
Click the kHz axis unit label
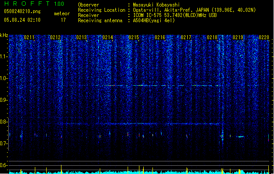click(x=4, y=35)
